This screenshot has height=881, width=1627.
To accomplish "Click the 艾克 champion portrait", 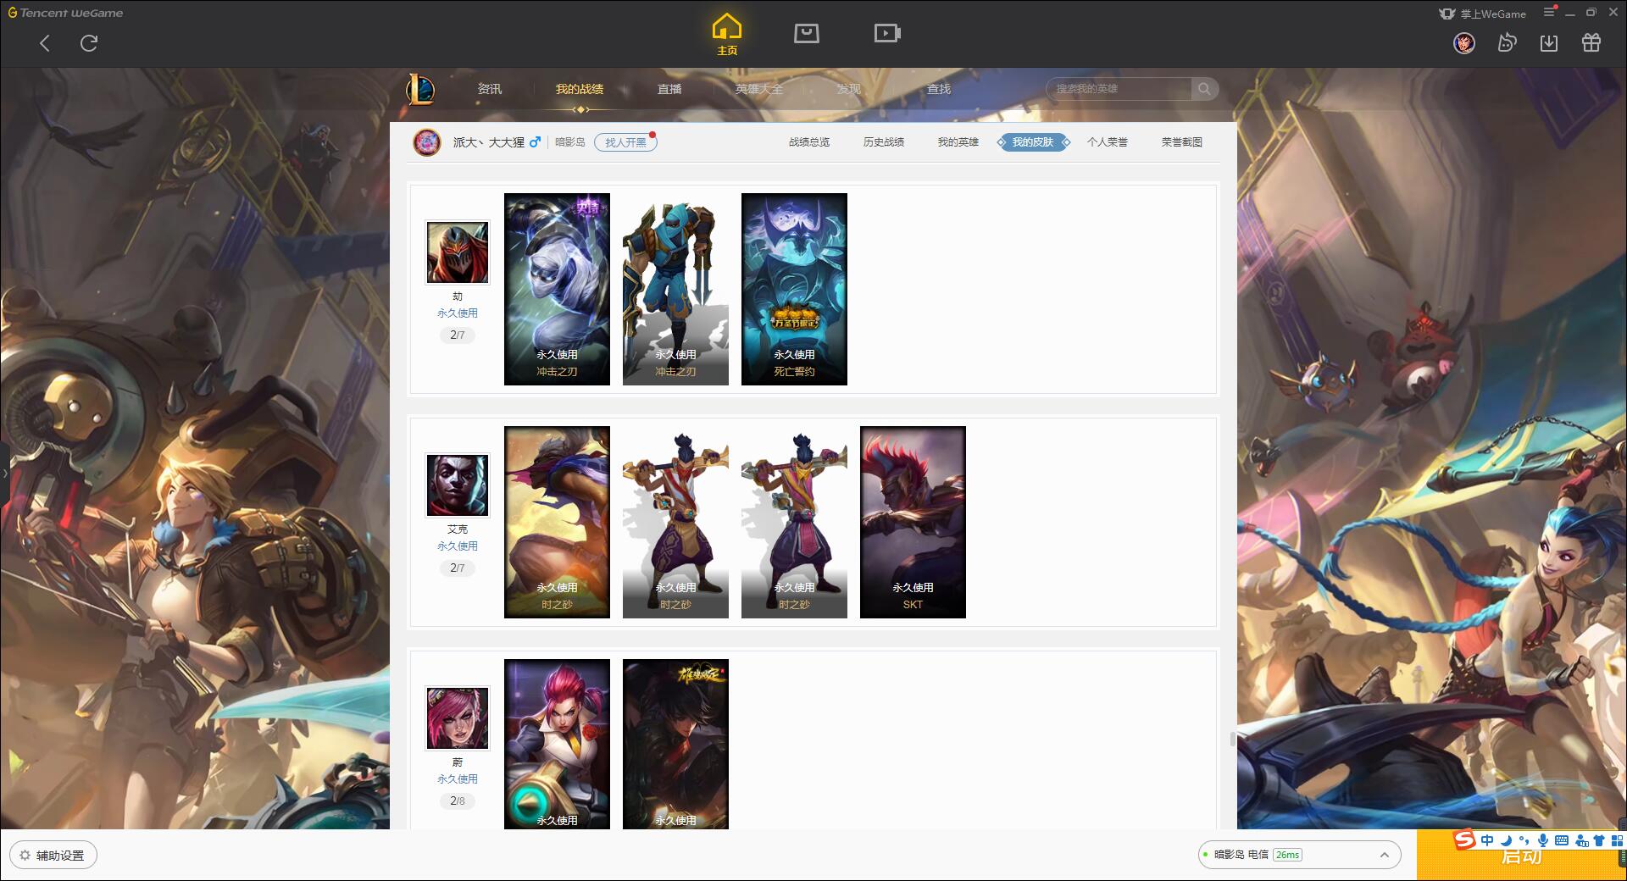I will [458, 485].
